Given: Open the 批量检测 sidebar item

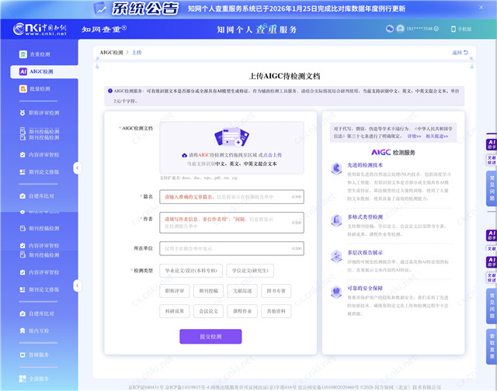Looking at the screenshot, I should [x=39, y=89].
